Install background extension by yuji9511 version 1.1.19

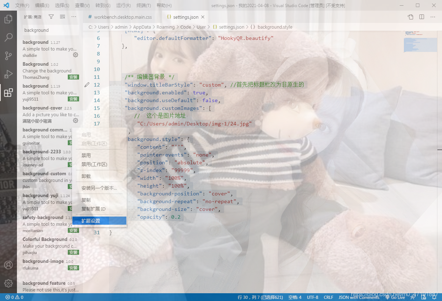click(73, 99)
